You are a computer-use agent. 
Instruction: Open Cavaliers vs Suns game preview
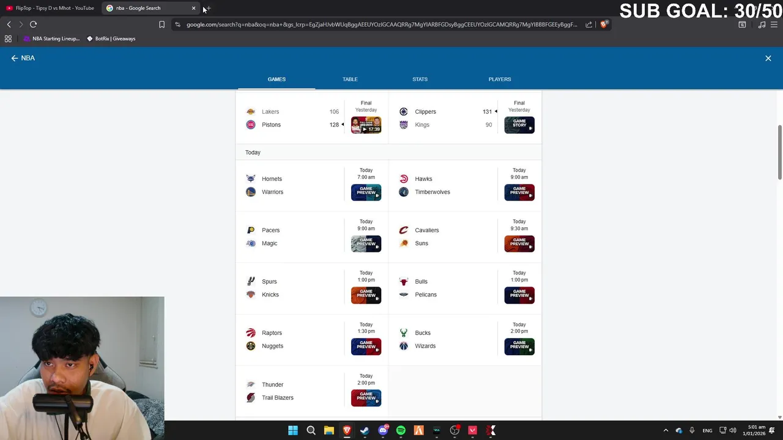519,244
